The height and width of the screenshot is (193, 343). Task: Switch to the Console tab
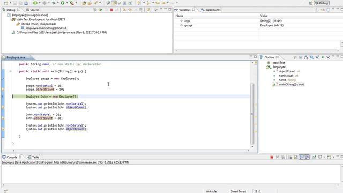tap(12, 157)
